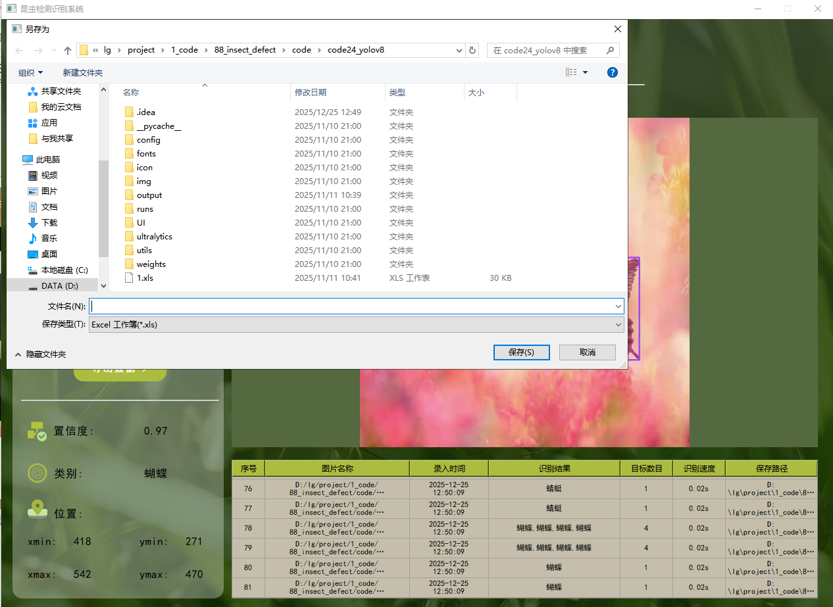Select the .idea folder
This screenshot has height=607, width=833.
145,112
